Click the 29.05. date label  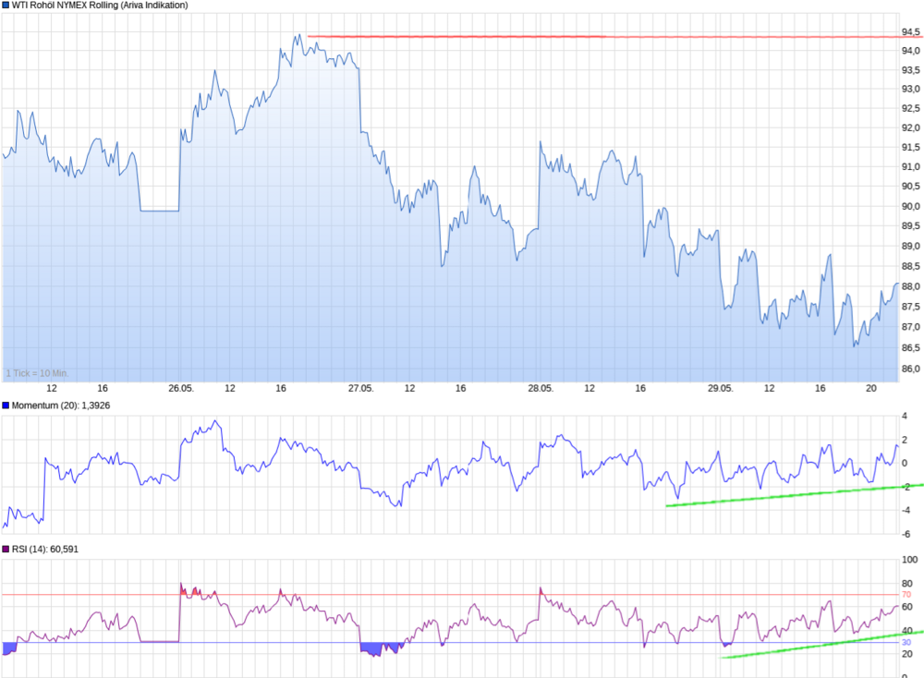[720, 388]
